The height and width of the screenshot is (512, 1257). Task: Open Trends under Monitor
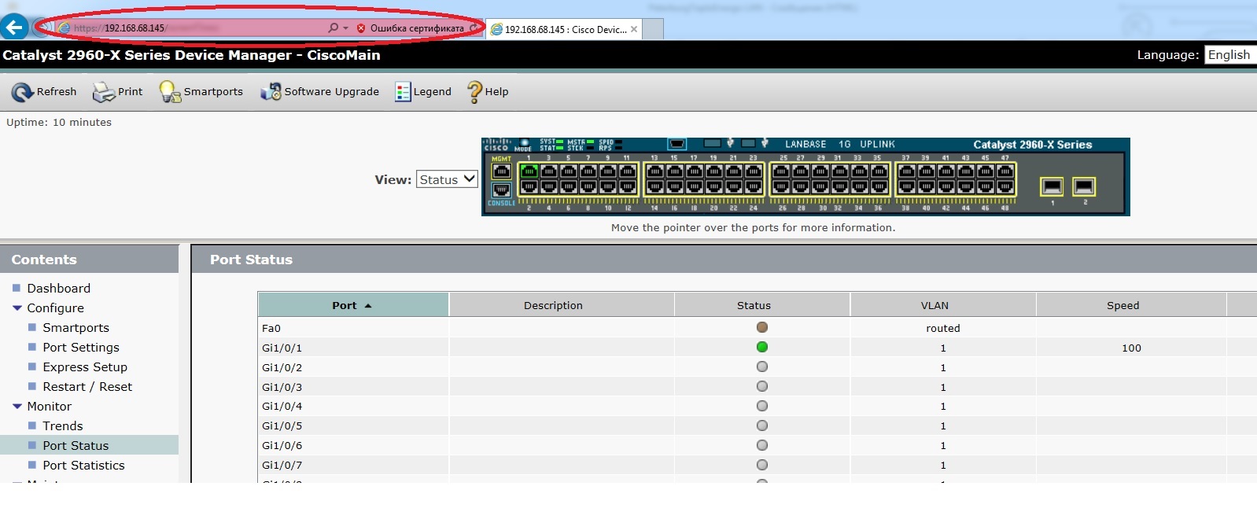[x=63, y=426]
